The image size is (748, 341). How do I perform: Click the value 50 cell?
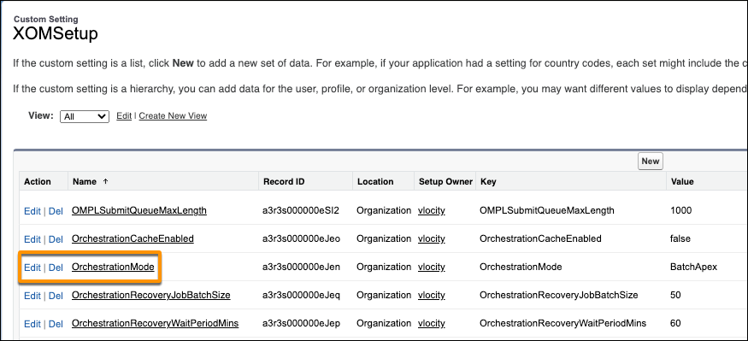tap(675, 295)
